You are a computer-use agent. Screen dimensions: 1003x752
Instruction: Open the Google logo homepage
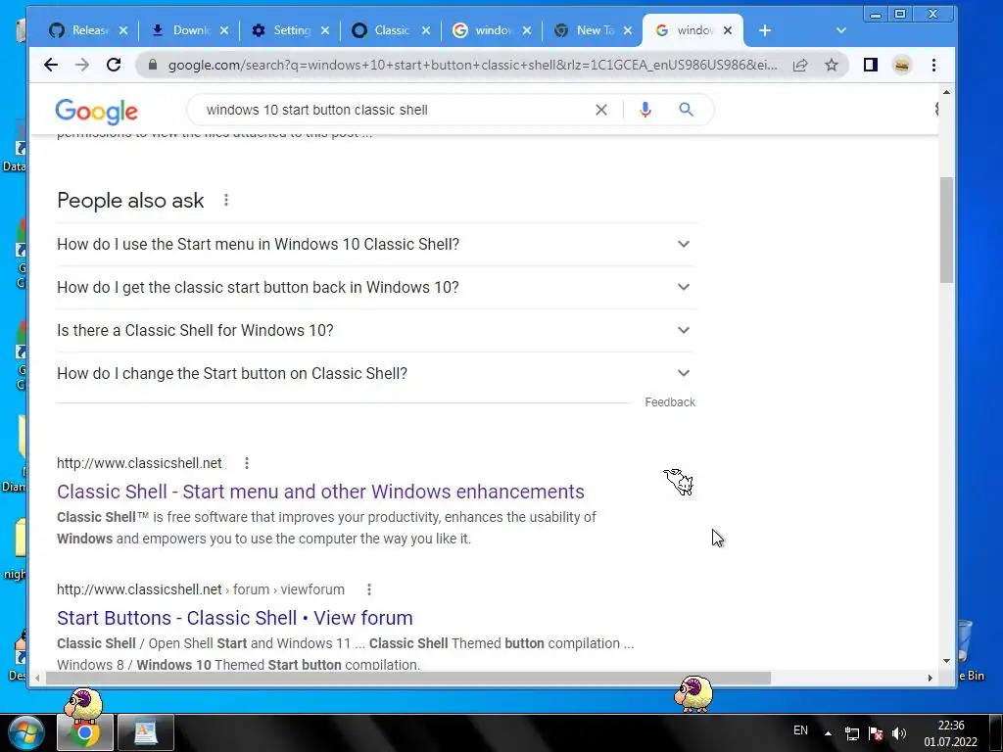point(97,112)
